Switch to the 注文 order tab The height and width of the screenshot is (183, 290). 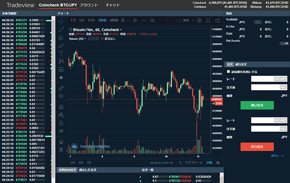pos(230,64)
